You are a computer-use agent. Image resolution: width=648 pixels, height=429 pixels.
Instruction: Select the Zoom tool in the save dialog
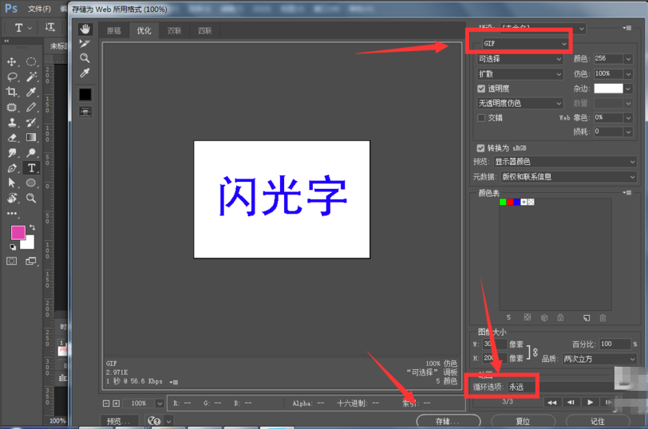(x=85, y=58)
